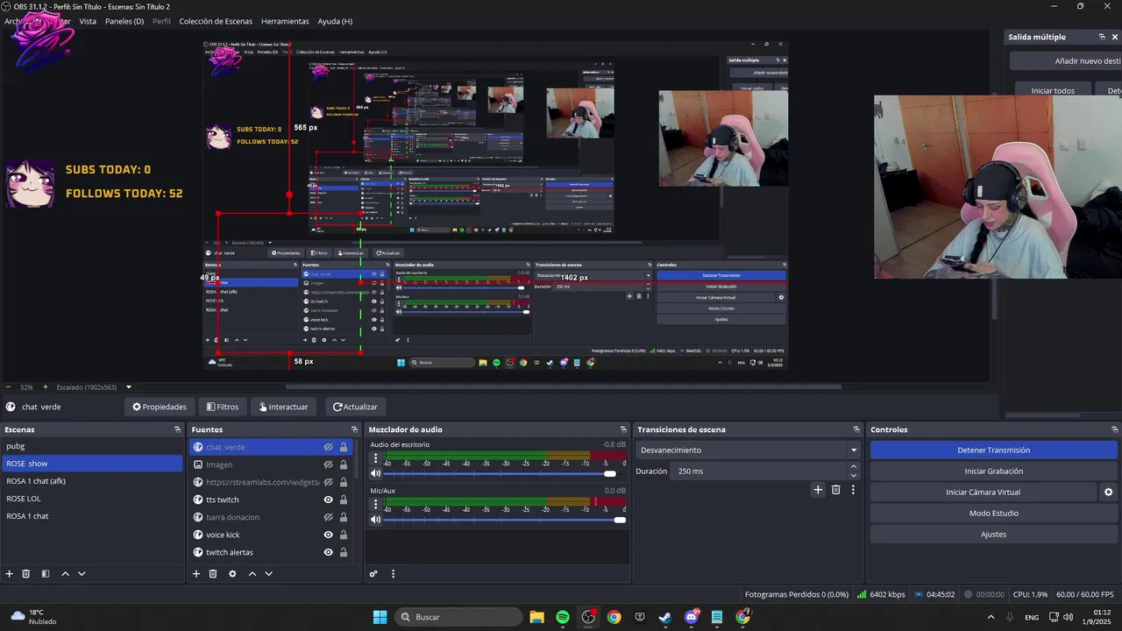Click Iniciar todos in Salida múltiple
The height and width of the screenshot is (631, 1122).
pyautogui.click(x=1053, y=90)
